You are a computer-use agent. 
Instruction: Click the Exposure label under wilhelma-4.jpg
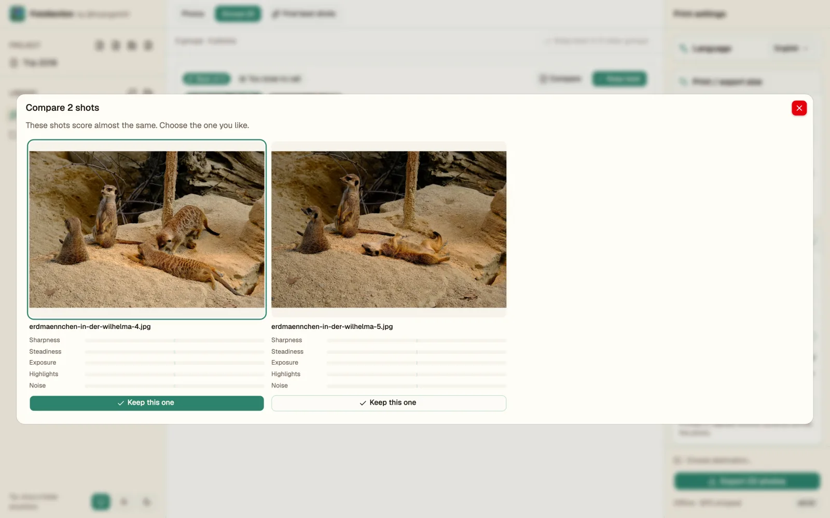pos(43,363)
